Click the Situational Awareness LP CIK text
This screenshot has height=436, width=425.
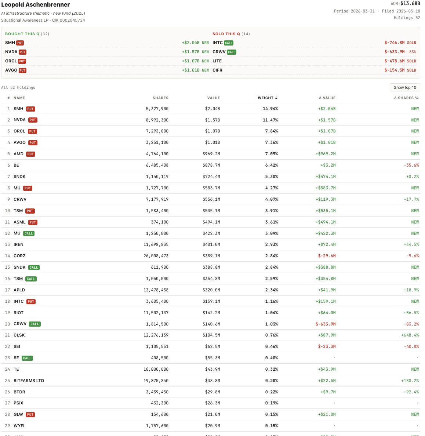(43, 20)
